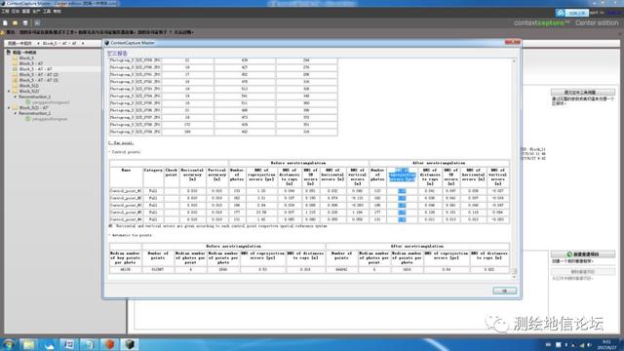Click the Control_point_#3 name cell
This screenshot has height=351, width=624.
pyautogui.click(x=126, y=205)
